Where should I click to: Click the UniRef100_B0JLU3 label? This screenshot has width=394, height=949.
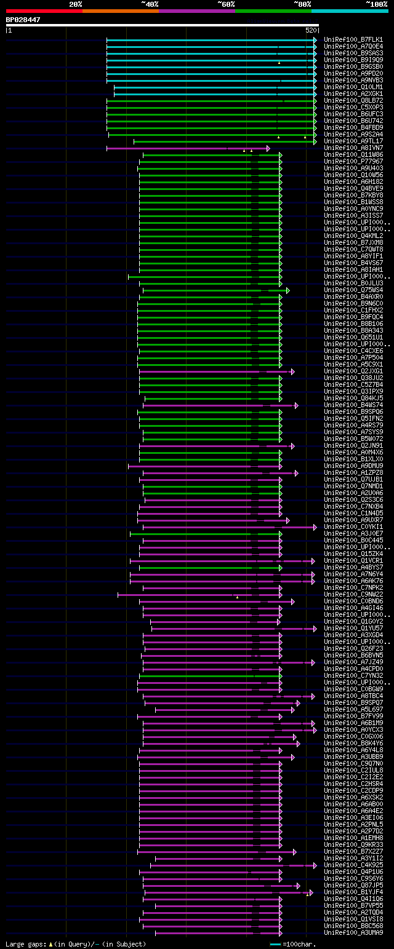(x=353, y=283)
